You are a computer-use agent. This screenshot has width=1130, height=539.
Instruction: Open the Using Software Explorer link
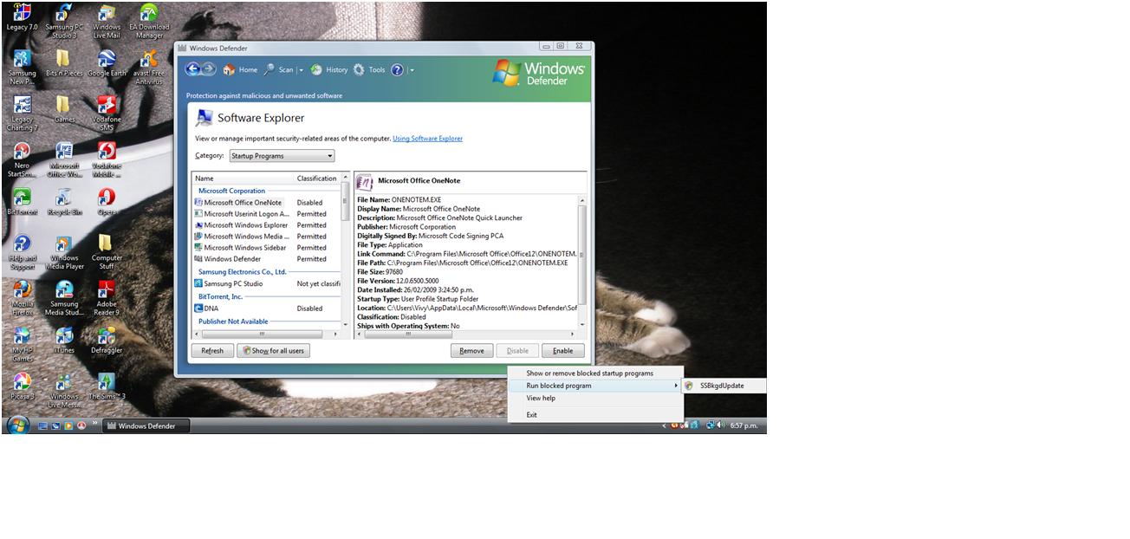click(427, 139)
